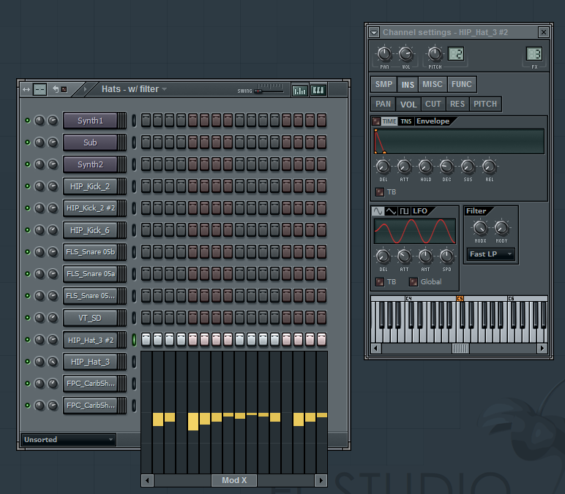Enable the volume envelope checkbox
Viewport: 565px width, 494px height.
376,121
